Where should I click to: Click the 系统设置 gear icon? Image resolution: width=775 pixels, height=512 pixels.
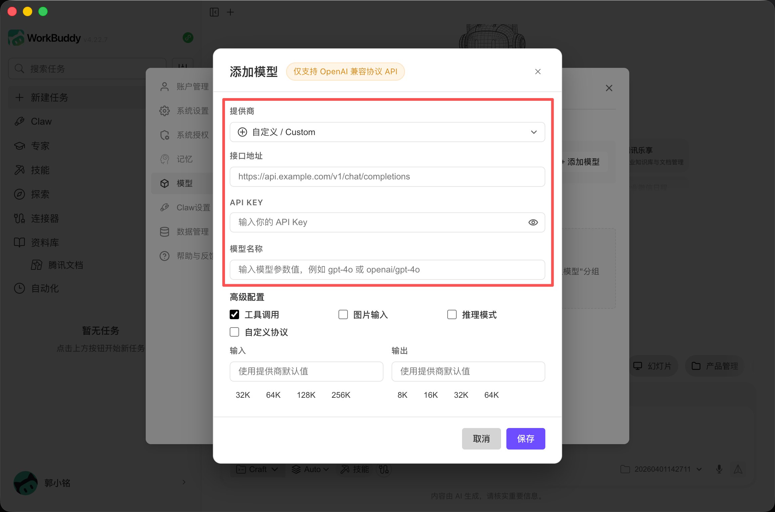[165, 111]
